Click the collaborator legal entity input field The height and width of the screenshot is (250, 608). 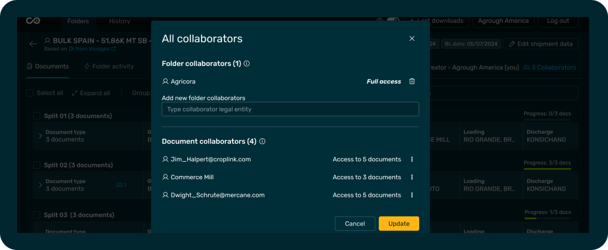click(290, 109)
